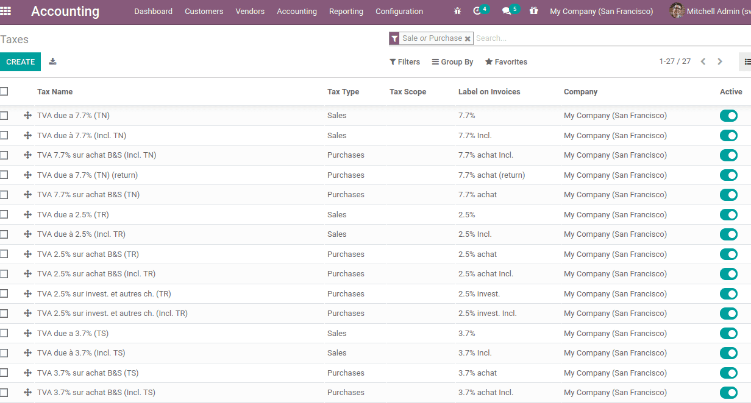The height and width of the screenshot is (403, 751).
Task: Grab drag handle of TVA 7.7% sur achat B&S (TN)
Action: coord(27,195)
